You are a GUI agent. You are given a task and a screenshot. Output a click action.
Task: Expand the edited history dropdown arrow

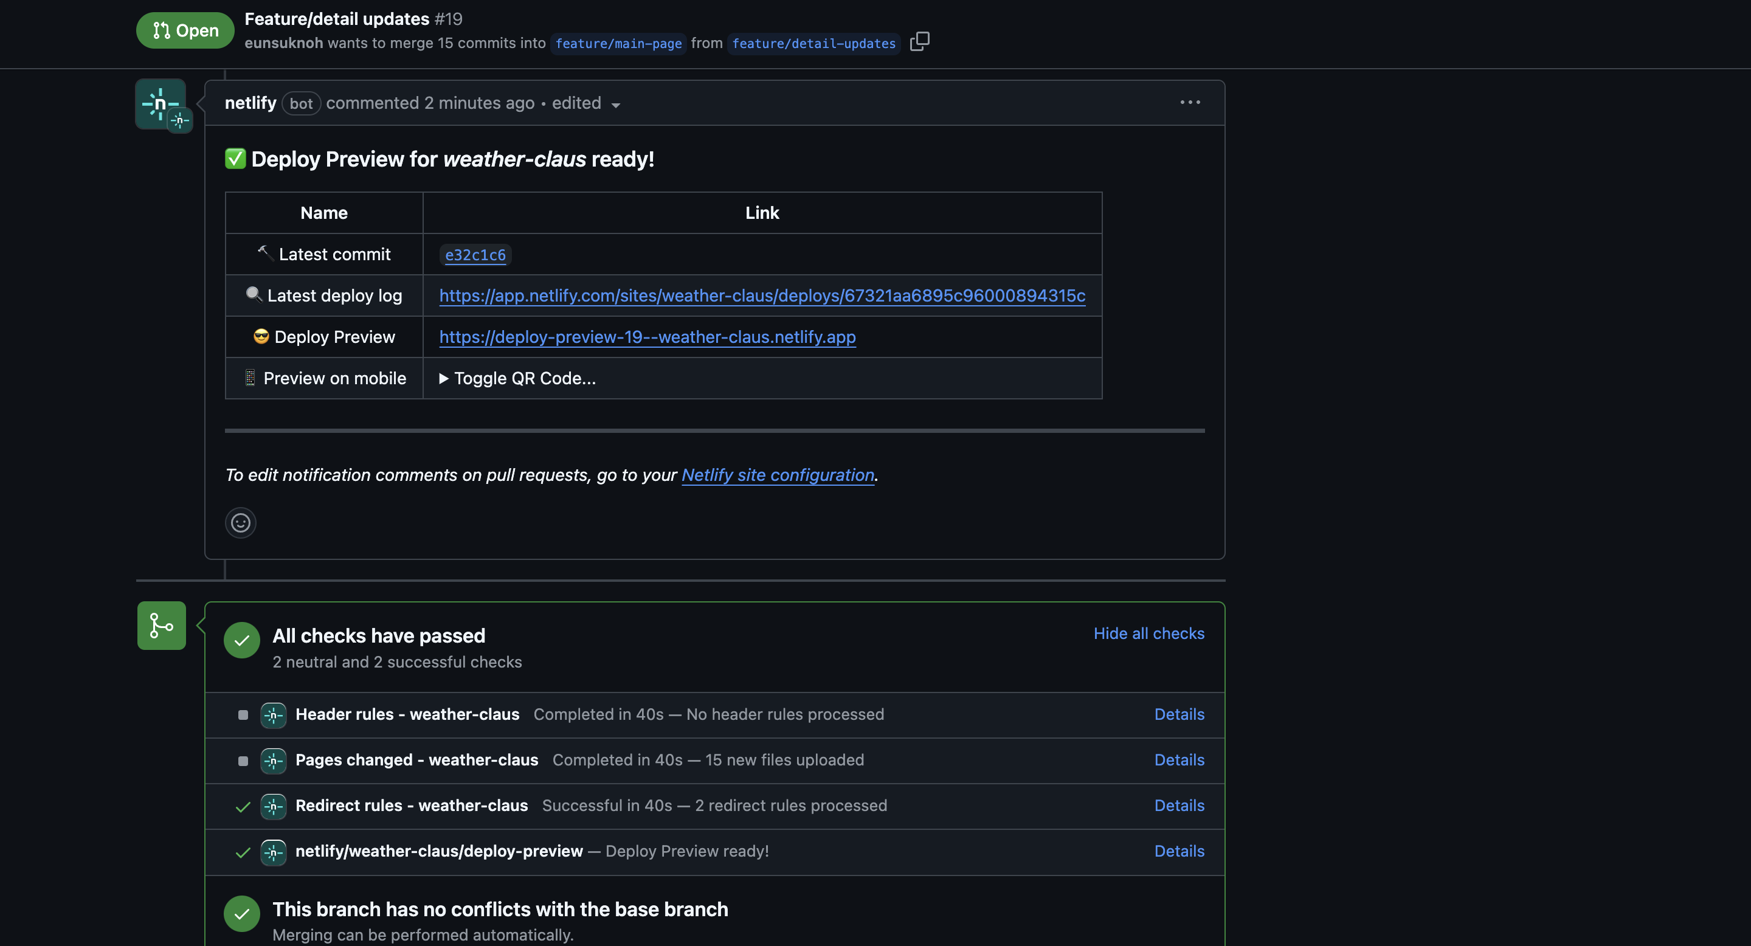pyautogui.click(x=616, y=105)
